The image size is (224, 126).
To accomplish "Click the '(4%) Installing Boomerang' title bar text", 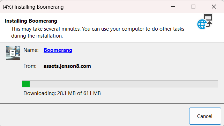I will (33, 7).
